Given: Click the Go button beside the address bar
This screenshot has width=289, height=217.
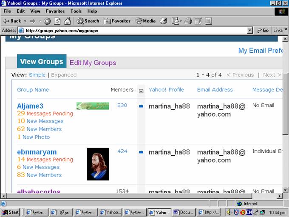Looking at the screenshot, I should pos(263,30).
